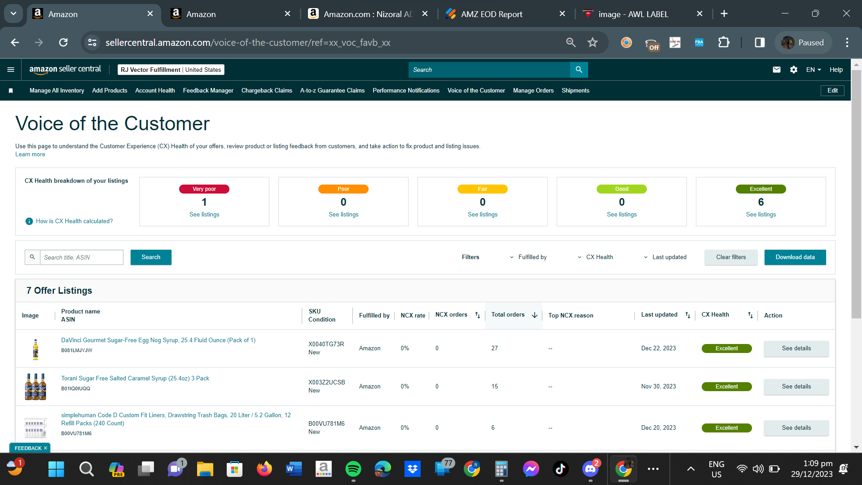
Task: Expand the Fulfilled by filter dropdown
Action: tap(528, 257)
